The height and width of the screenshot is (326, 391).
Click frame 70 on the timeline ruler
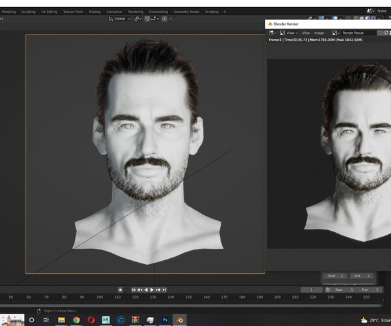pyautogui.click(x=46, y=297)
